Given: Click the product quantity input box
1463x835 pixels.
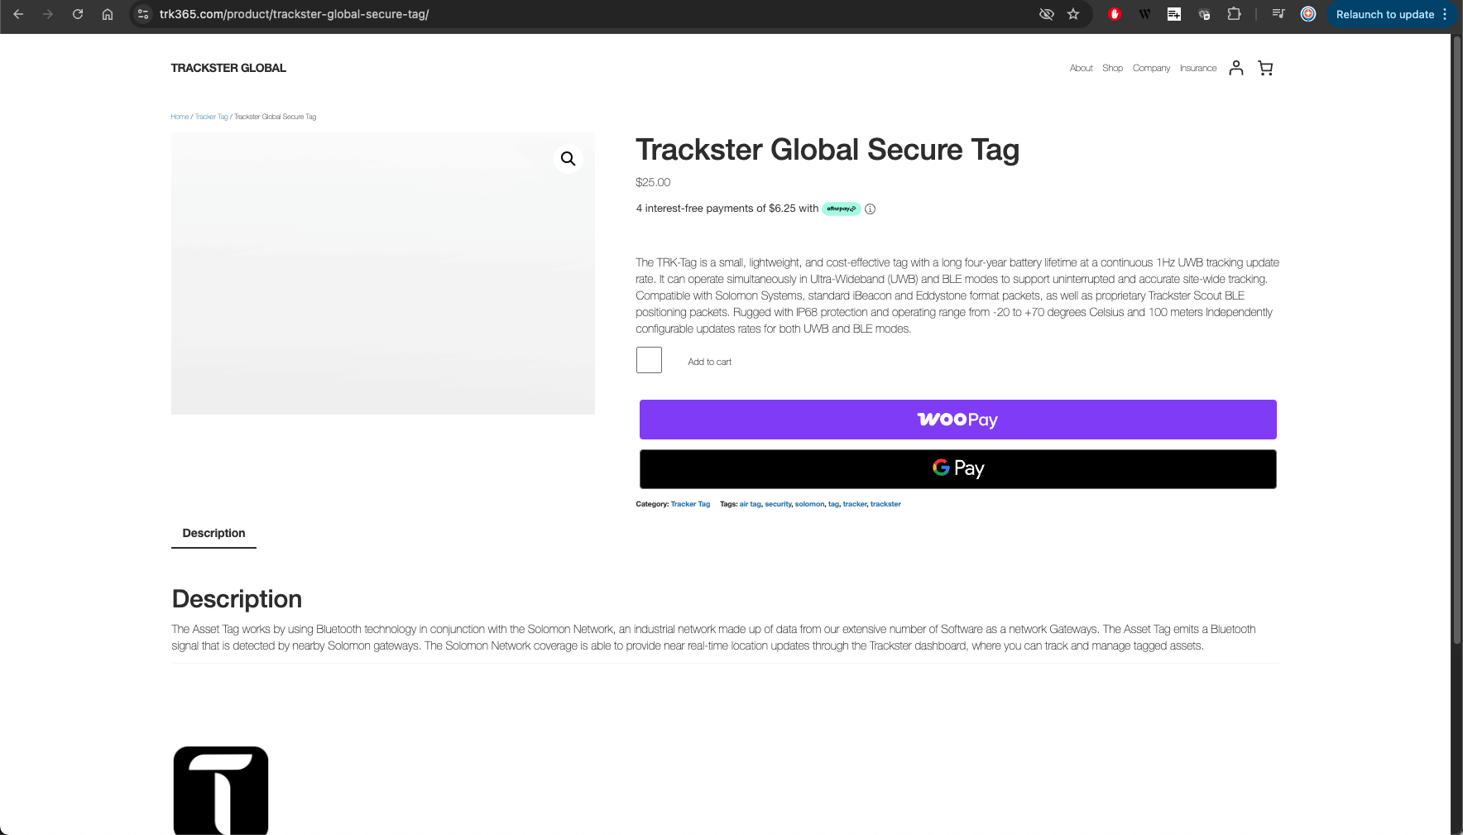Looking at the screenshot, I should point(649,360).
